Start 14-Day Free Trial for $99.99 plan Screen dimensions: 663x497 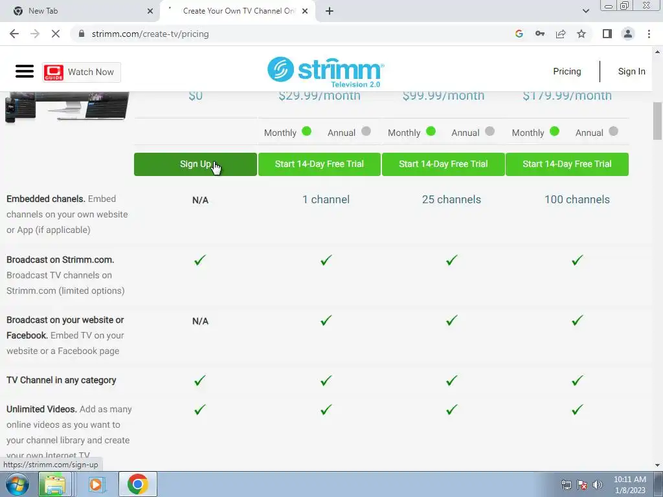(443, 164)
